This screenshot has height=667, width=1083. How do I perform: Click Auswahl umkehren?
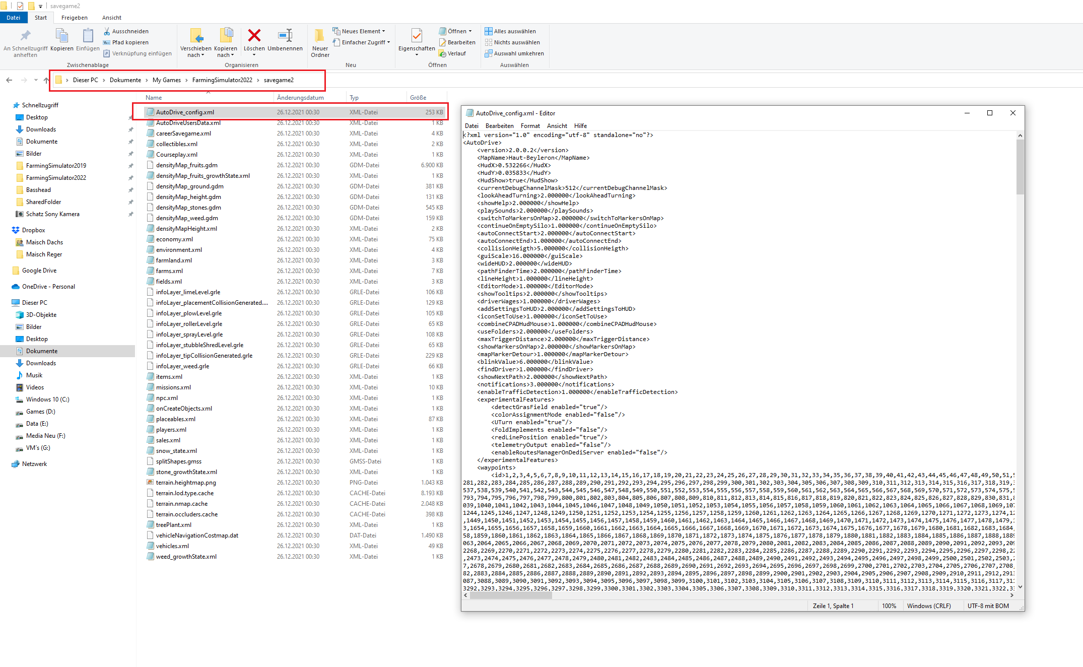click(514, 53)
